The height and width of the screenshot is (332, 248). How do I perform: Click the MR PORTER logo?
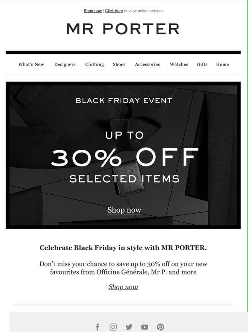coord(123,29)
